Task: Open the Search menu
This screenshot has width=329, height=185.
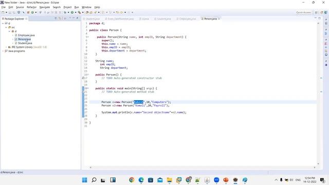Action: coord(57,7)
